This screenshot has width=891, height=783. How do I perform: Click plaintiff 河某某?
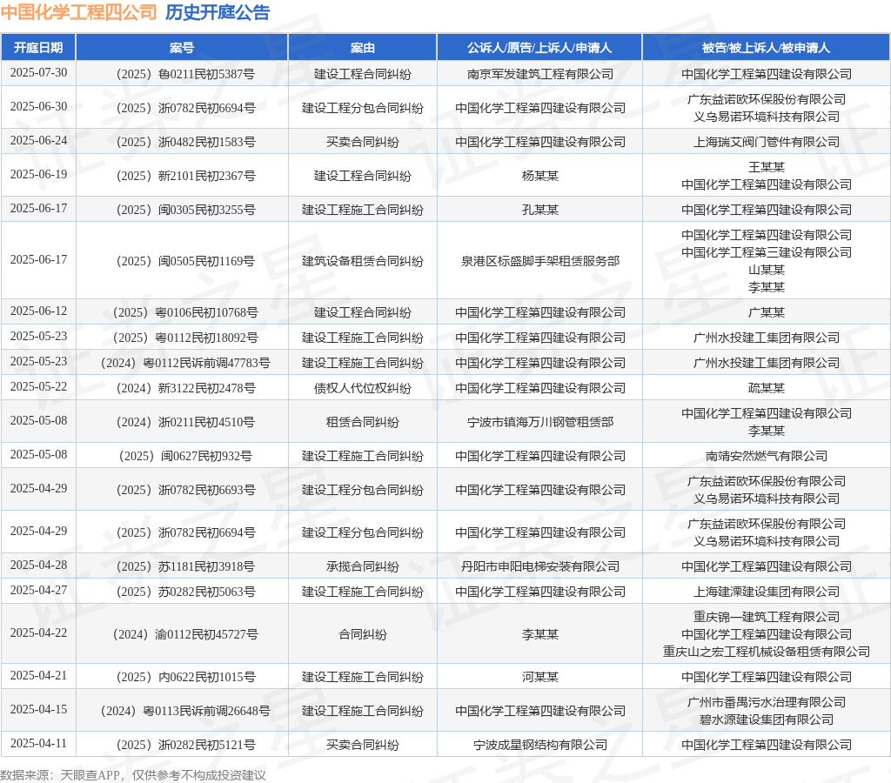click(540, 678)
